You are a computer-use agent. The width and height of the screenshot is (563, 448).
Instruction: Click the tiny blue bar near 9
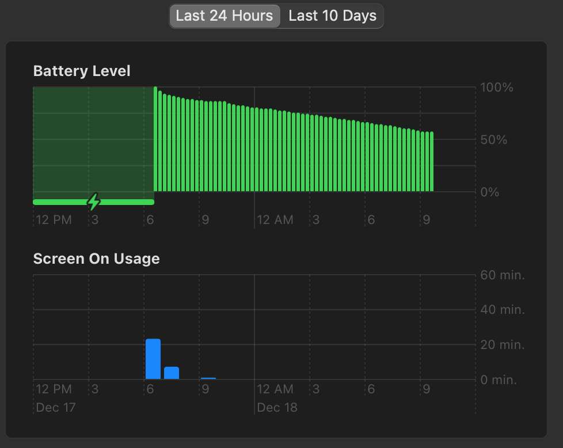(208, 378)
